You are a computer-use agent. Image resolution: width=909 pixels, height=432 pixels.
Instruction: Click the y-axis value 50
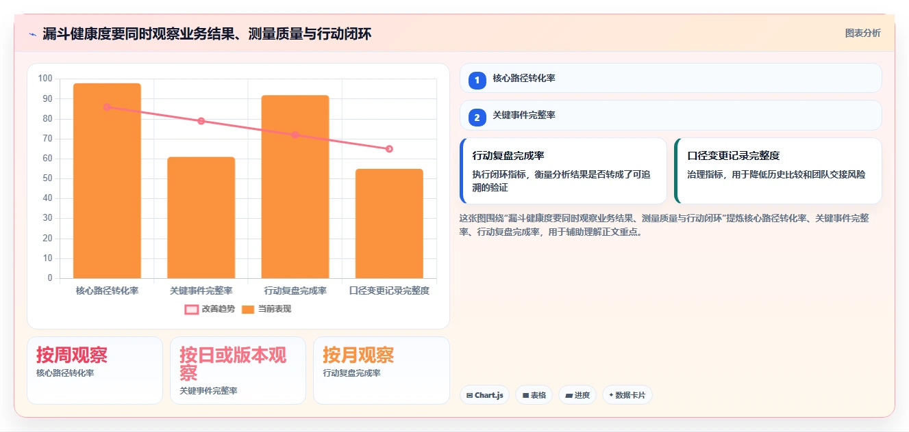tap(48, 178)
